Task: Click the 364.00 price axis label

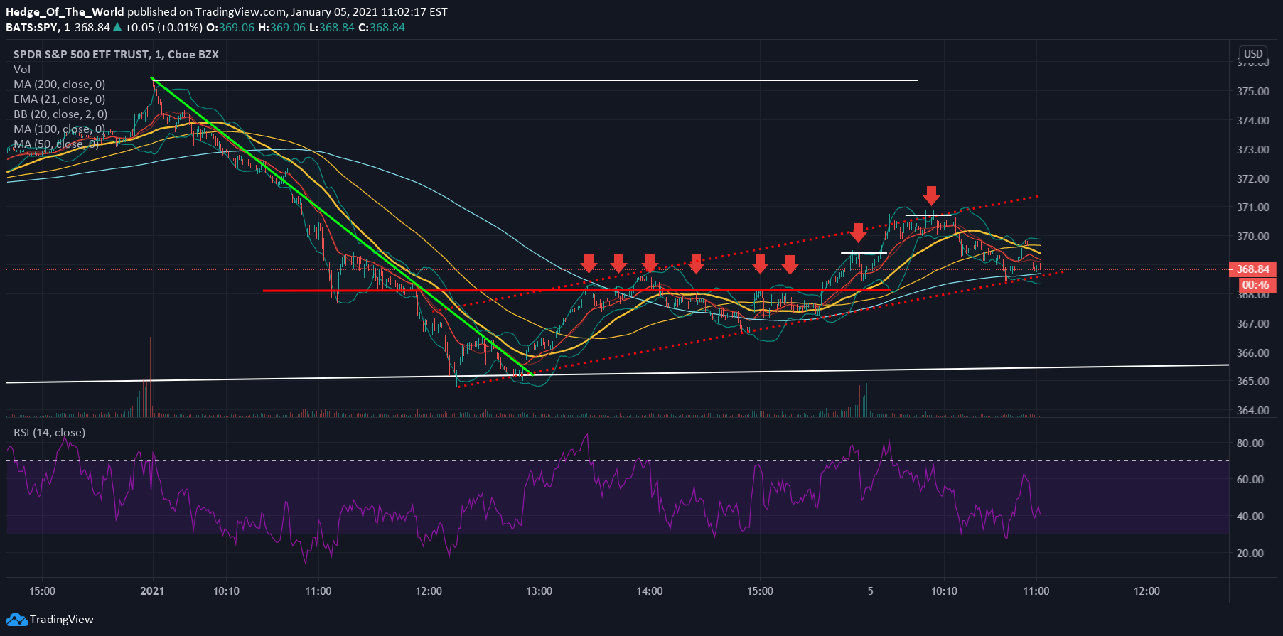Action: click(1252, 410)
